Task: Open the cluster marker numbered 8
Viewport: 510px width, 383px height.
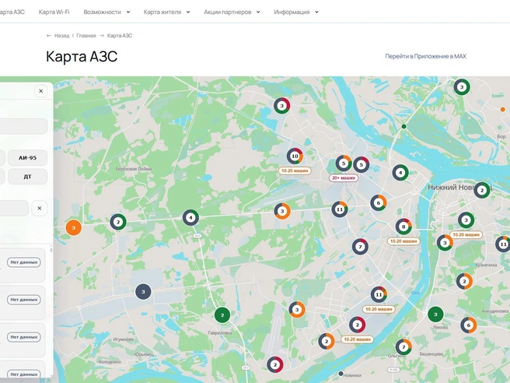Action: pyautogui.click(x=403, y=227)
